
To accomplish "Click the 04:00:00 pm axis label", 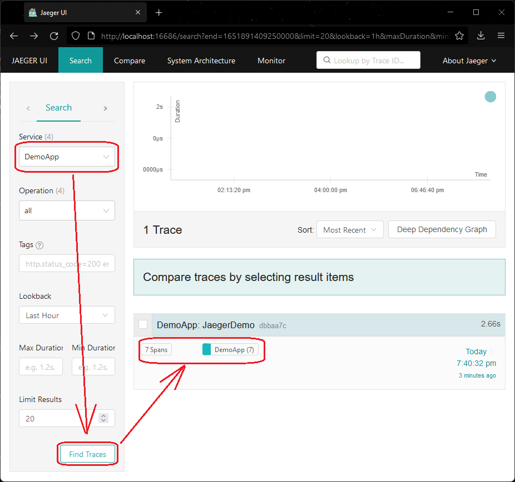I will click(330, 190).
